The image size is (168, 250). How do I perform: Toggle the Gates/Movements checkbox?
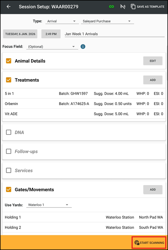(x=9, y=190)
